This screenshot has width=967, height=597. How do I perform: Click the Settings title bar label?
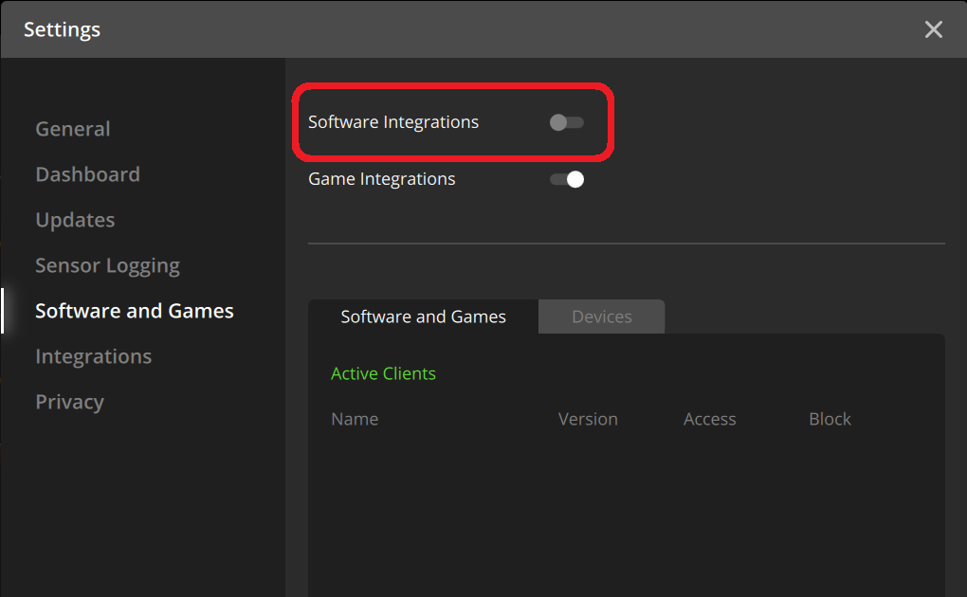62,29
